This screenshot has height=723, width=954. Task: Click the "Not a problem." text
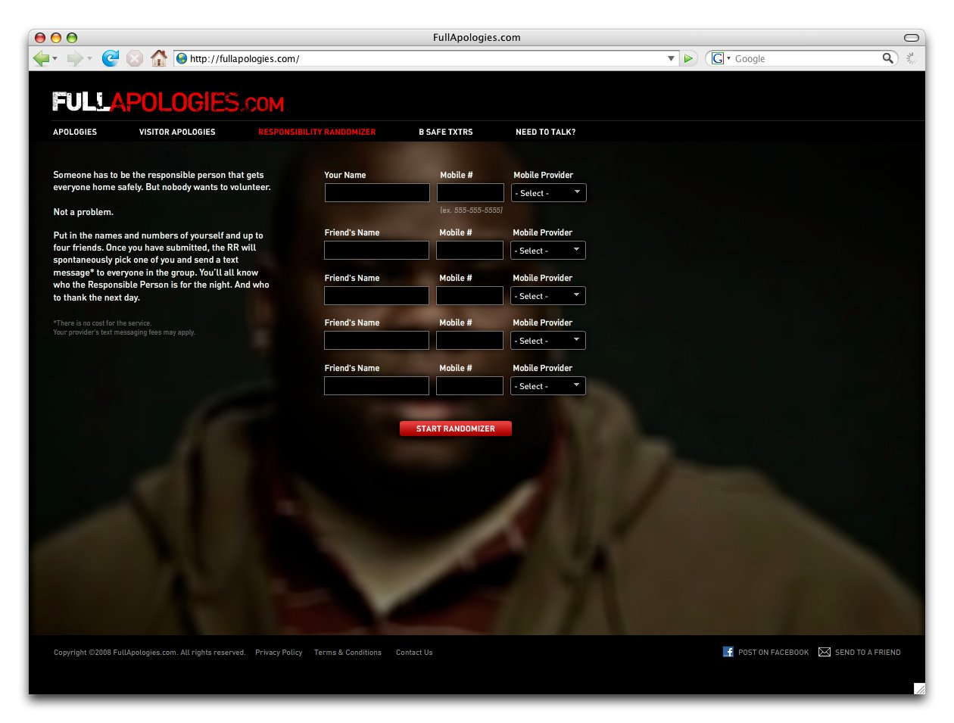point(83,212)
